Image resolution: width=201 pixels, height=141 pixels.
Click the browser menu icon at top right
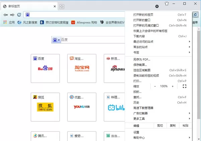point(196,15)
